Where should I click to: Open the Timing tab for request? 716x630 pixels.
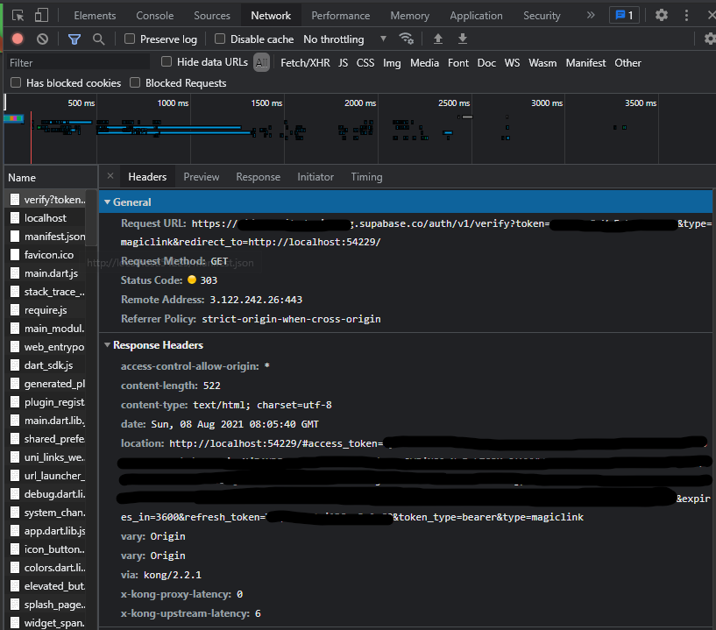(366, 177)
